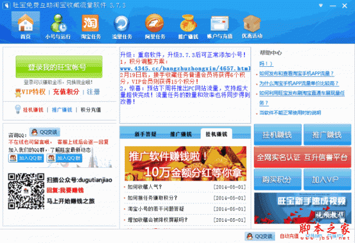Viewport: 355px width, 243px height.
Task: Open 旺宝新手速成视频 banner
Action: pos(302,208)
